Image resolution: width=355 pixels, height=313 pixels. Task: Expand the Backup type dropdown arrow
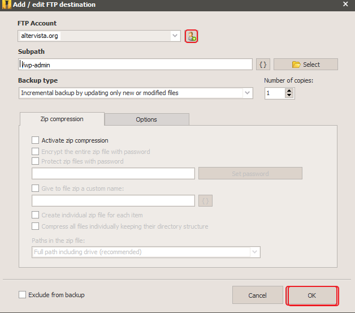[247, 93]
